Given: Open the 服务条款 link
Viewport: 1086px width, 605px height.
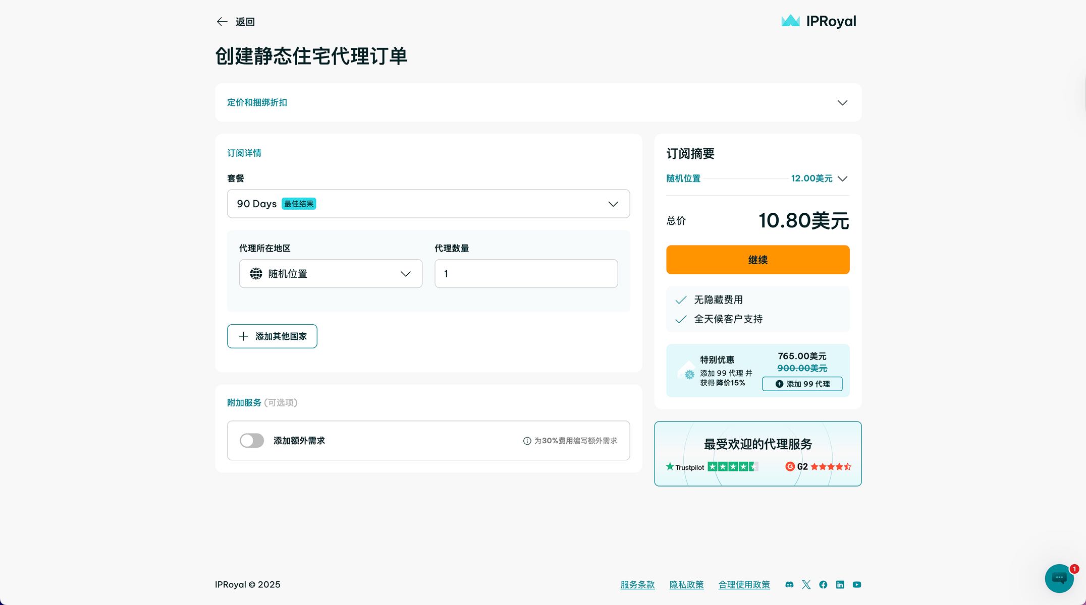Looking at the screenshot, I should click(x=637, y=585).
